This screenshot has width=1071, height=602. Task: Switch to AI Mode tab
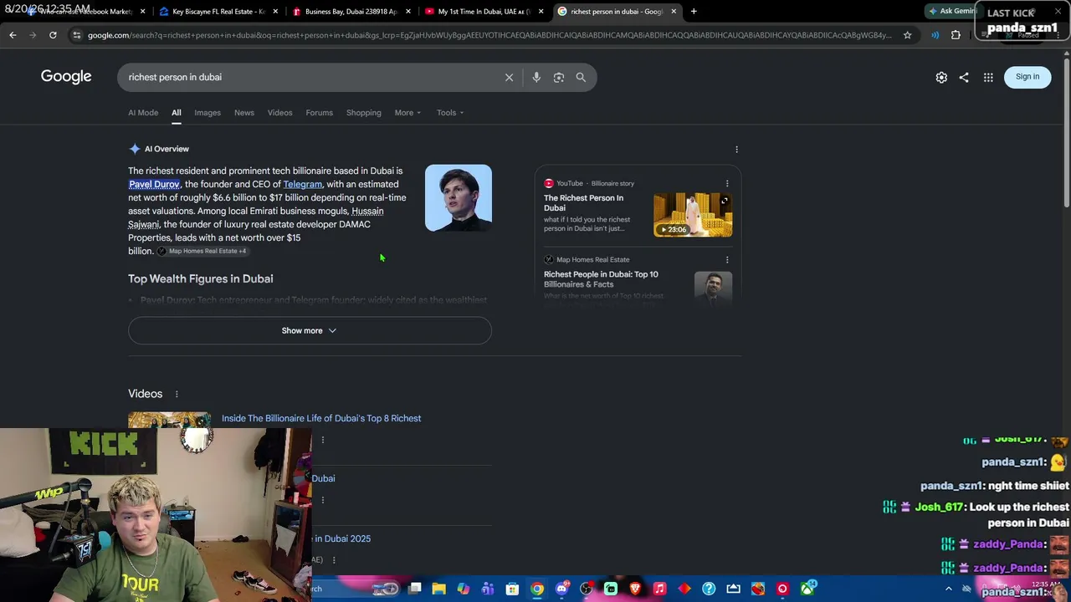[143, 113]
